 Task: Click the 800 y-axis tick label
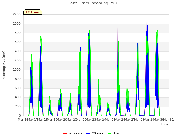coord(18,79)
